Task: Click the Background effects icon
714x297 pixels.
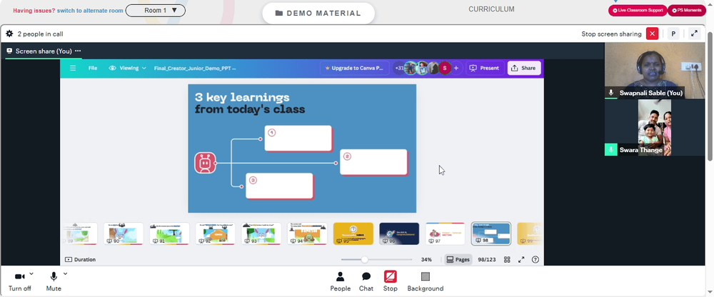Action: (x=426, y=276)
